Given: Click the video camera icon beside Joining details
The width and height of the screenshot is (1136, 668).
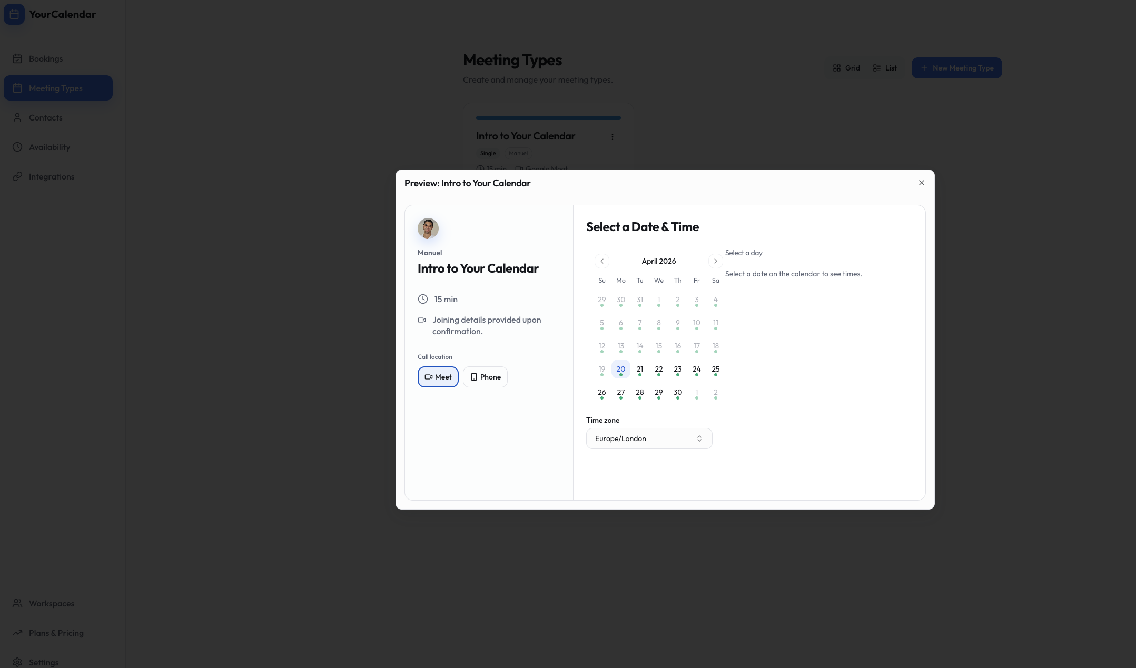Looking at the screenshot, I should tap(422, 320).
